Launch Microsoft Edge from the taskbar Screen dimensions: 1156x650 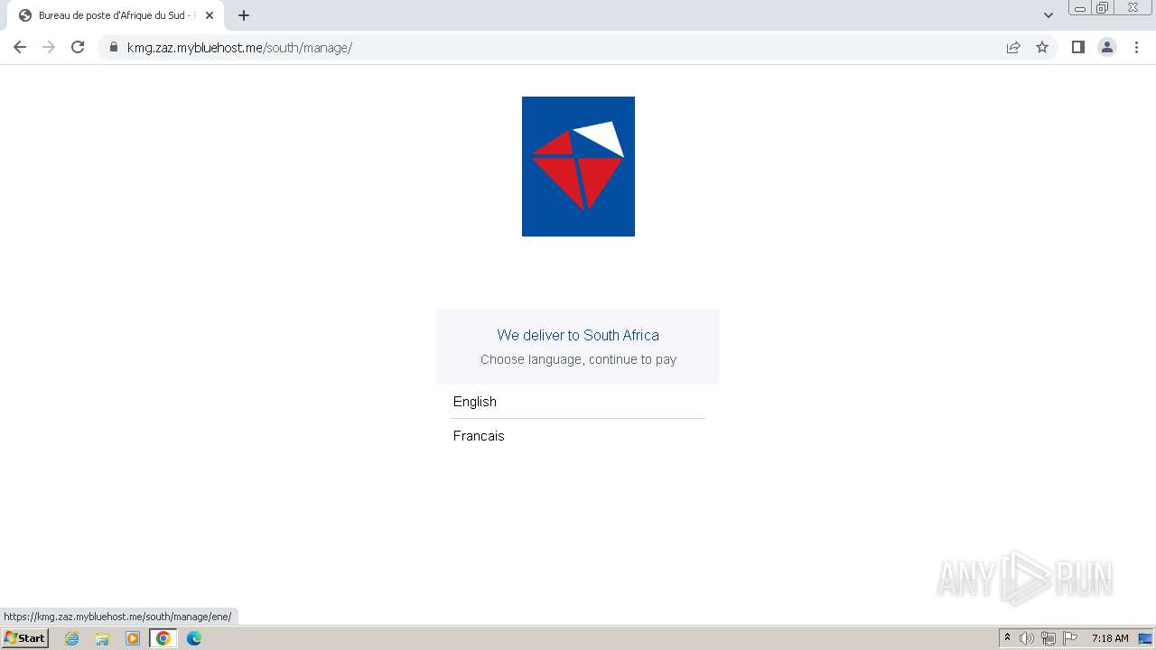click(x=194, y=638)
